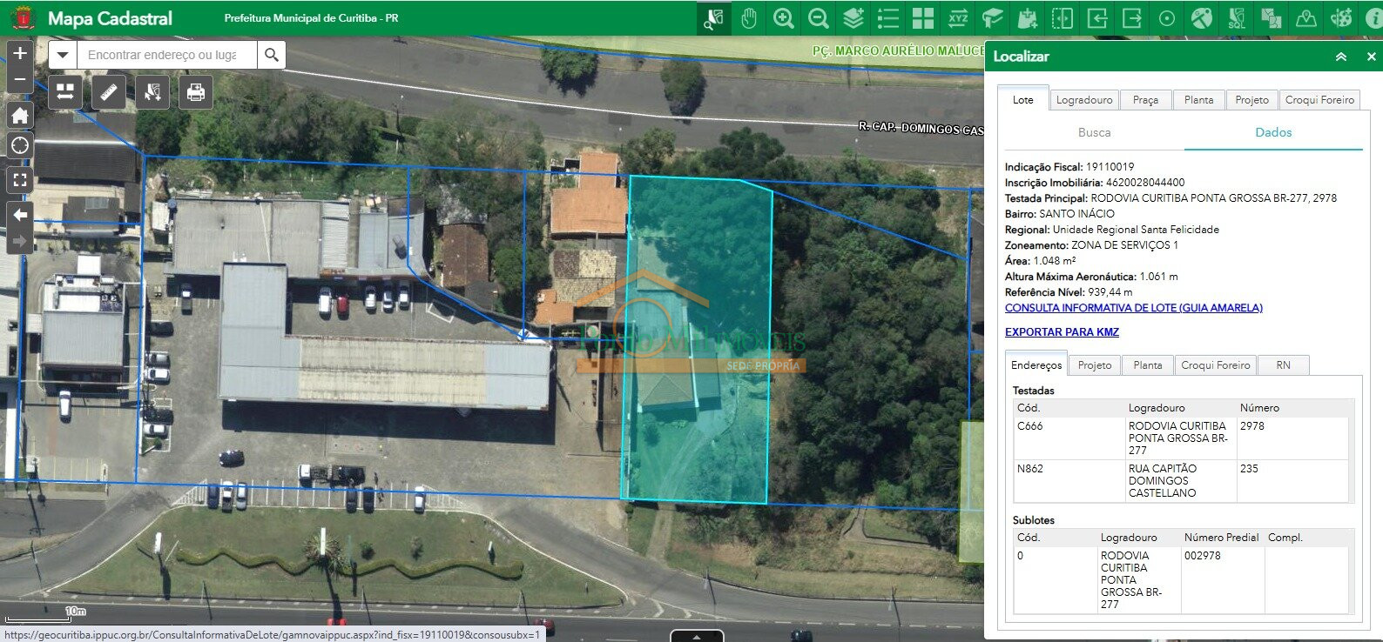Screen dimensions: 1383x642
Task: Select the Pan hand tool
Action: (749, 18)
